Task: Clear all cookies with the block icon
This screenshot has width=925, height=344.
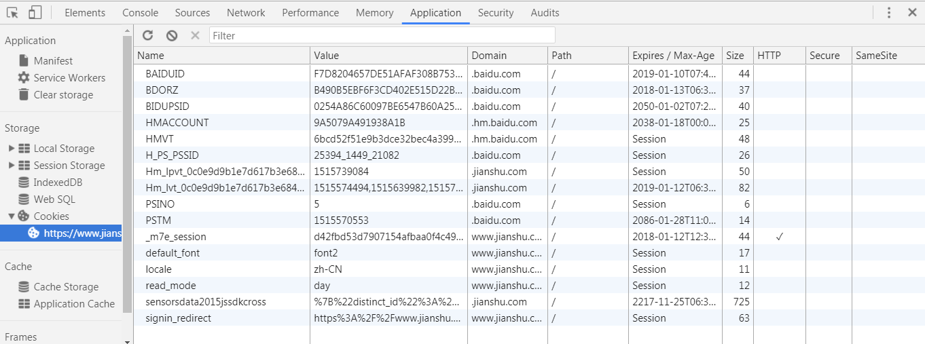Action: (x=172, y=35)
